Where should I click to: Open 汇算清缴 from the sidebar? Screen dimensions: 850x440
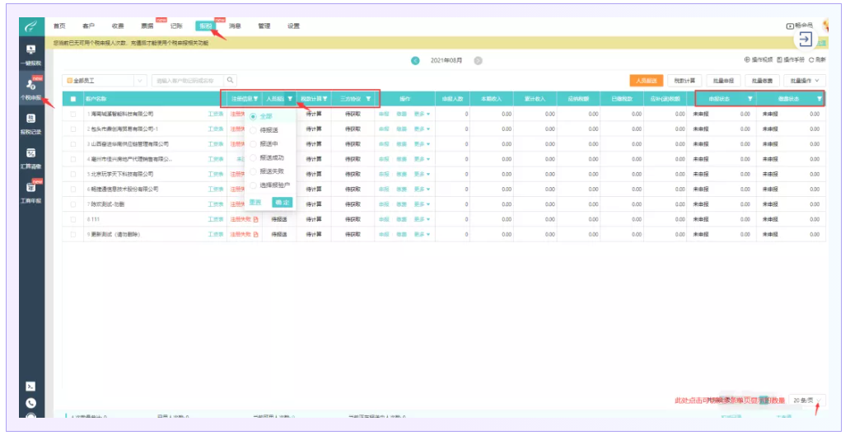(30, 157)
